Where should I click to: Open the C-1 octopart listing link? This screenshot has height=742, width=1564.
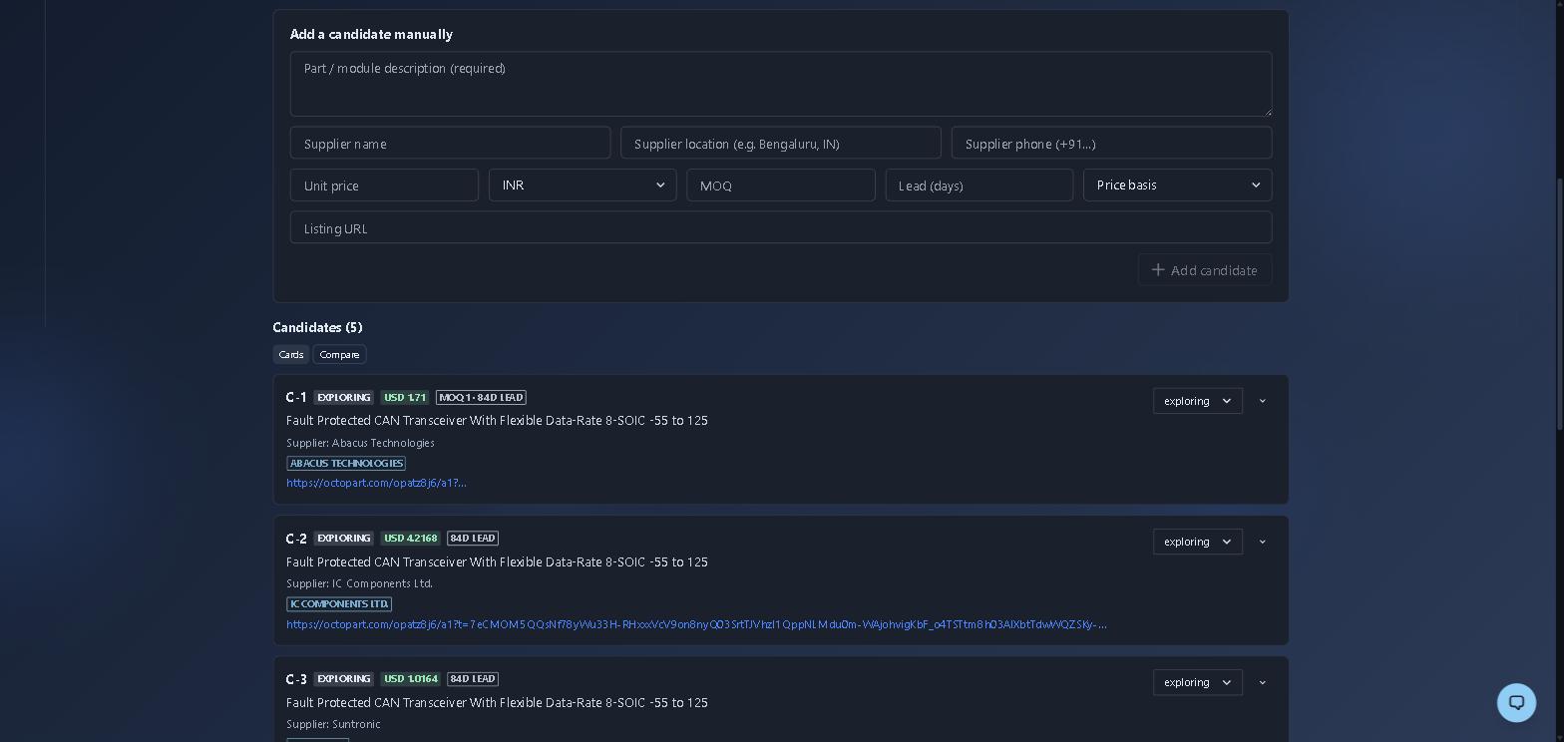[x=376, y=483]
